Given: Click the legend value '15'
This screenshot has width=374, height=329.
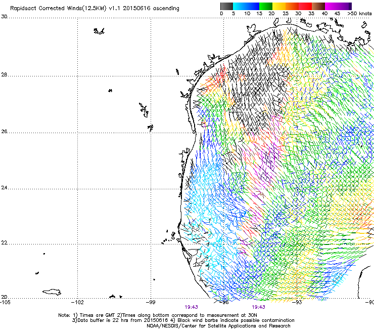Looking at the screenshot, I should coord(259,14).
